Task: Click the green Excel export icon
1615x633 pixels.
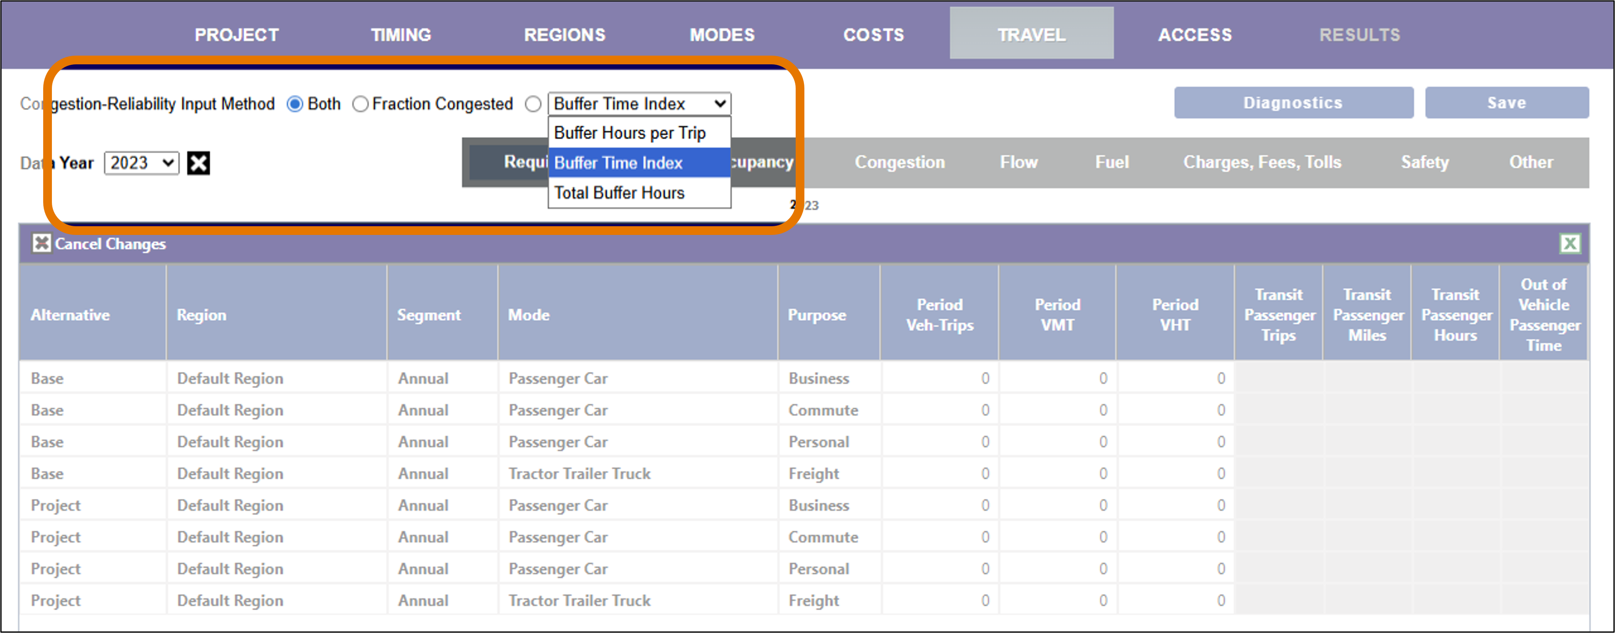Action: click(x=1569, y=243)
